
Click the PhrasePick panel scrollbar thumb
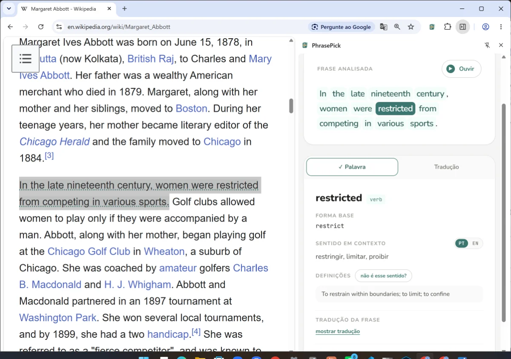point(504,213)
